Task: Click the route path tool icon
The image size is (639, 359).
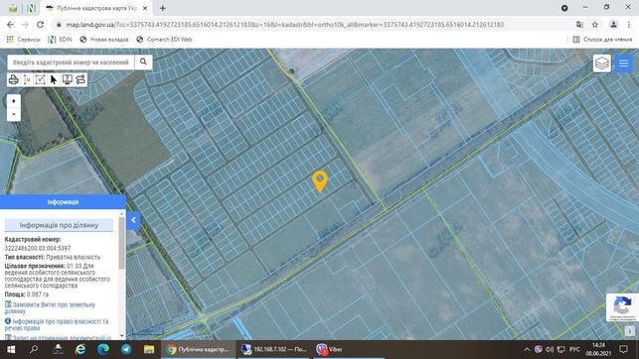Action: pos(80,79)
